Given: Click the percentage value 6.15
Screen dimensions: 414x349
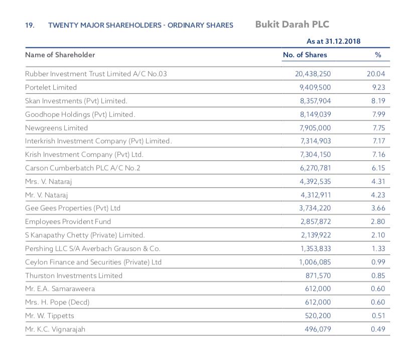Looking at the screenshot, I should point(378,168).
